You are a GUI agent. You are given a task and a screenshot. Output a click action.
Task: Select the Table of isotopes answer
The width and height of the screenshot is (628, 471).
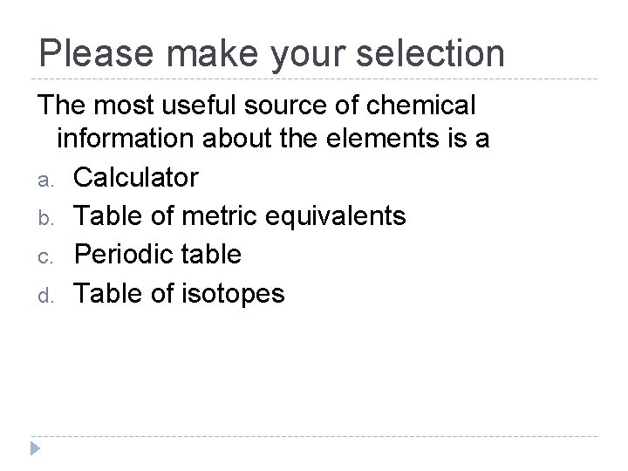pyautogui.click(x=179, y=294)
